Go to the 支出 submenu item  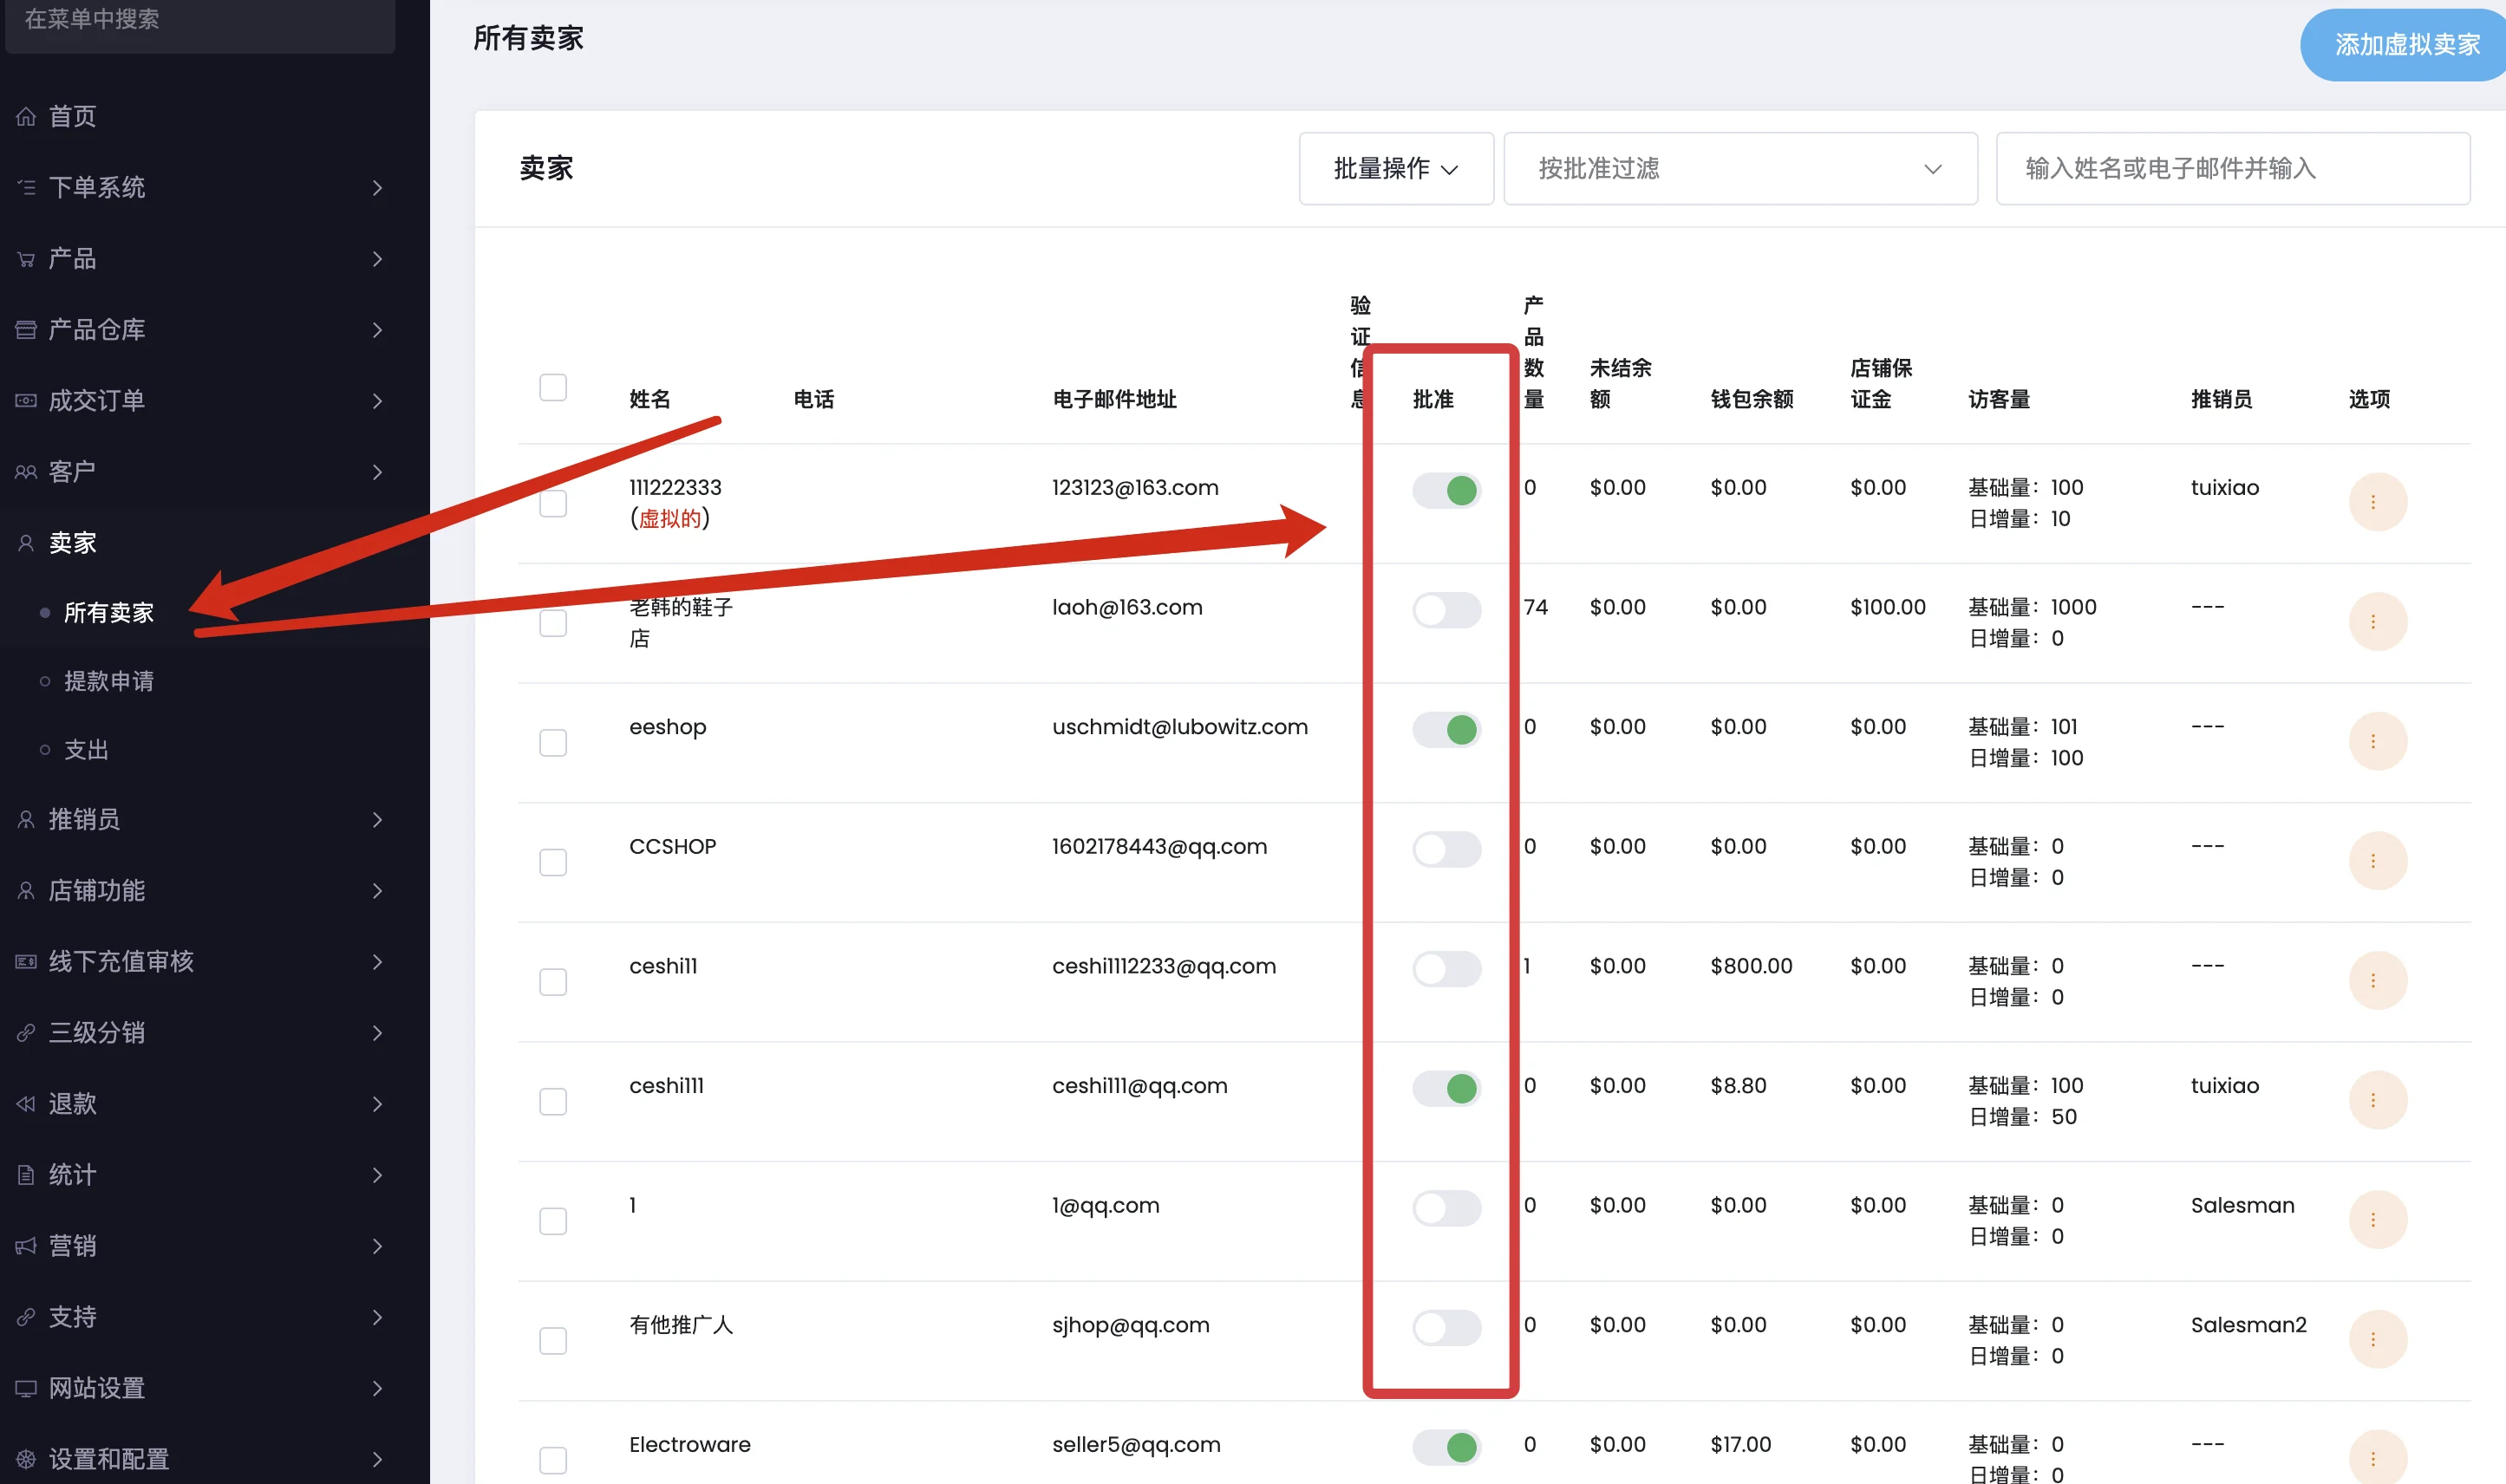[x=86, y=750]
